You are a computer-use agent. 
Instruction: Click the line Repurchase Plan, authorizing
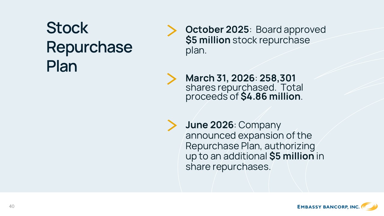250,146
